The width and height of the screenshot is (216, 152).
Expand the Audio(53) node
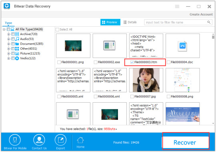pos(9,39)
